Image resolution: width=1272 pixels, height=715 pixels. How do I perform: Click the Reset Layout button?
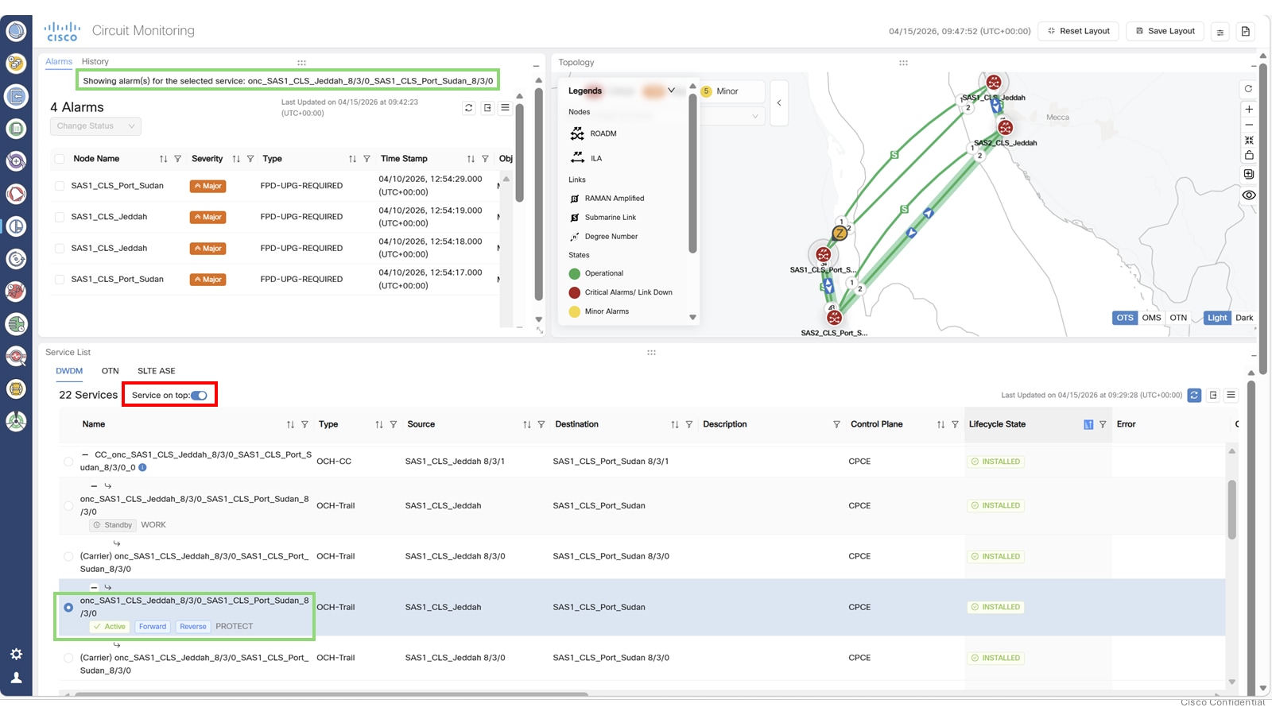[x=1078, y=31]
